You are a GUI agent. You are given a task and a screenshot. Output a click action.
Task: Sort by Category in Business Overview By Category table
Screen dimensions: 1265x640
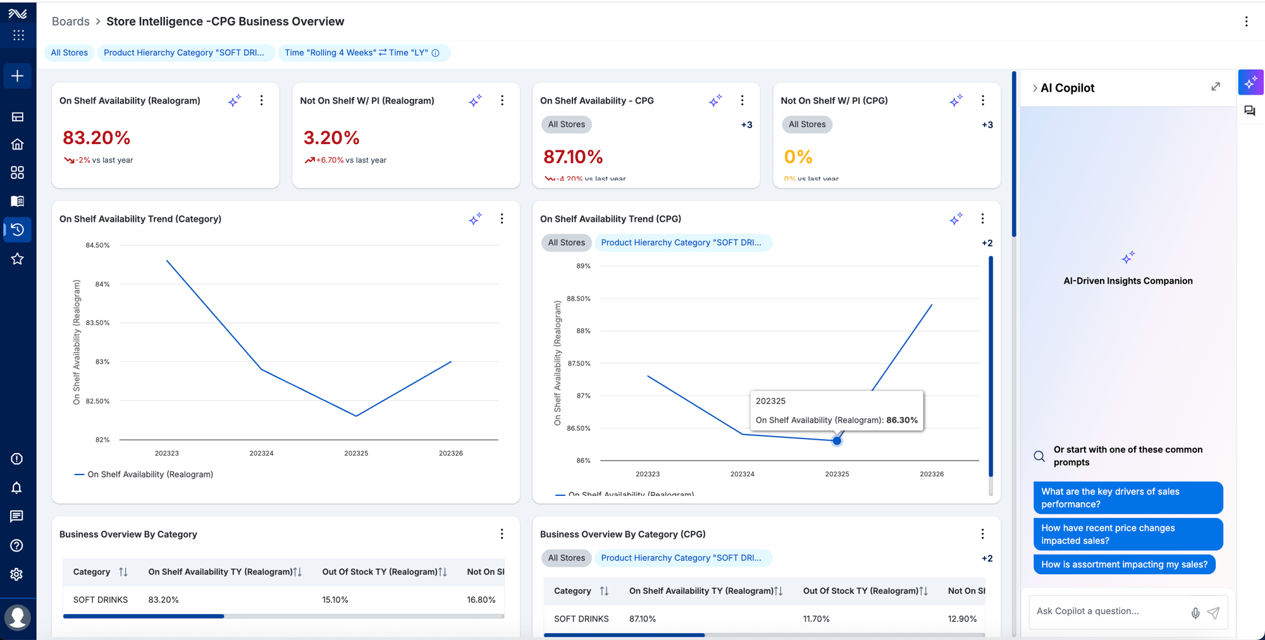[123, 572]
